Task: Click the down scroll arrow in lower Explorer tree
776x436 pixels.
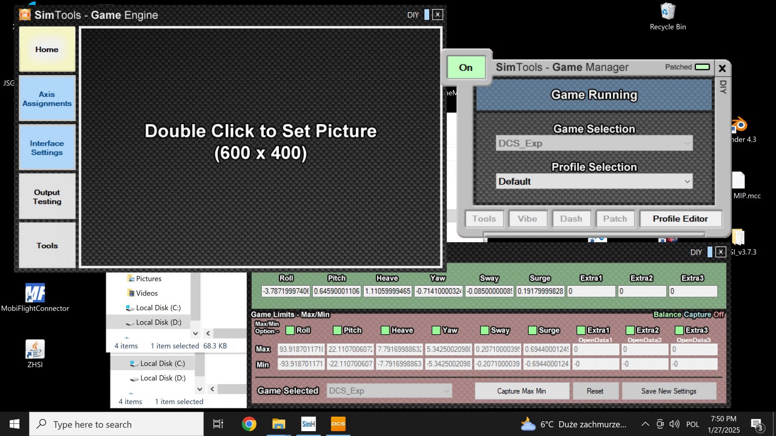Action: (199, 389)
